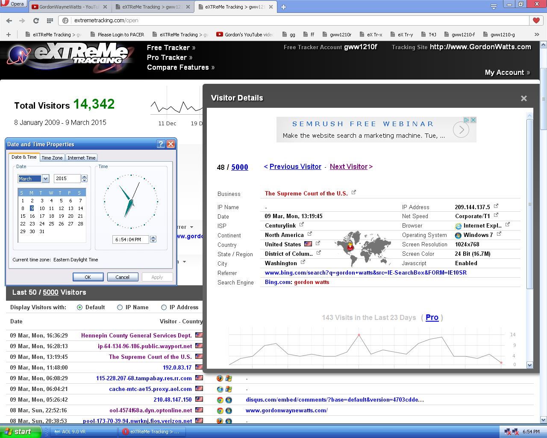Open the My Account link

coord(507,72)
